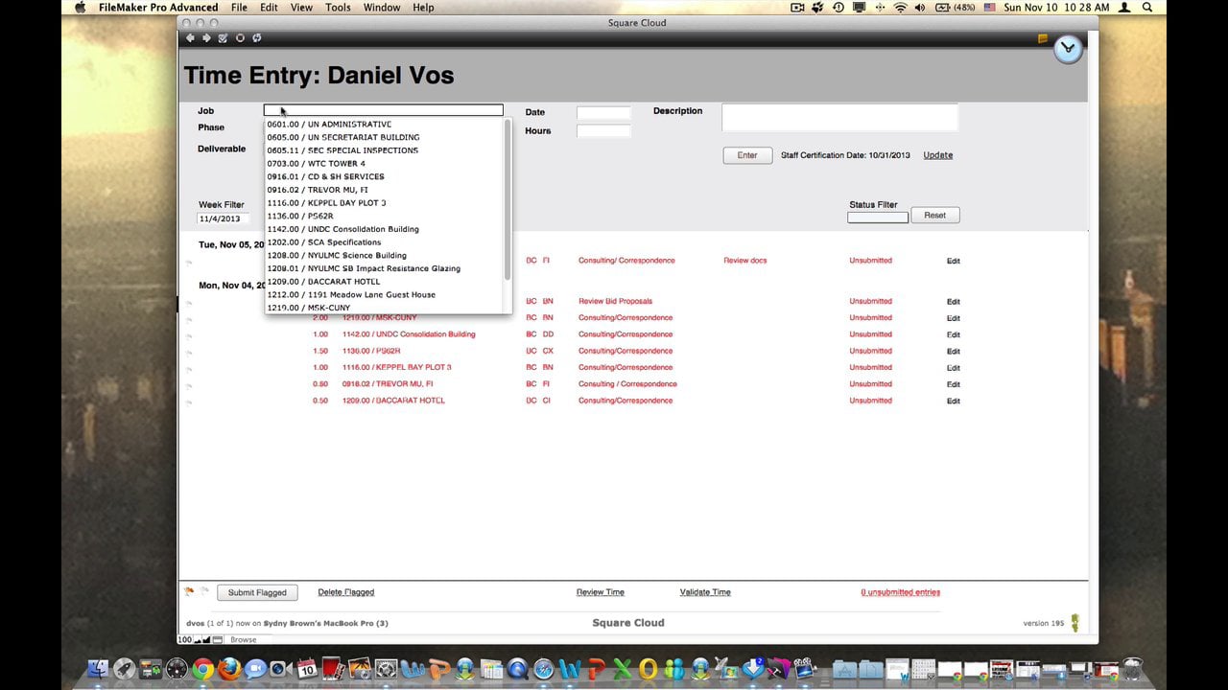Open the Status Filter field
1228x690 pixels.
pyautogui.click(x=878, y=218)
